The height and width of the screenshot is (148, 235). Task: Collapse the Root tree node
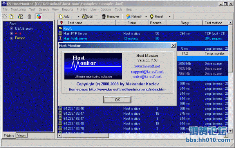pos(6,24)
